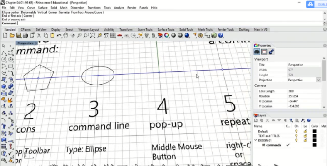Click the Print icon in toolbar

25,35
